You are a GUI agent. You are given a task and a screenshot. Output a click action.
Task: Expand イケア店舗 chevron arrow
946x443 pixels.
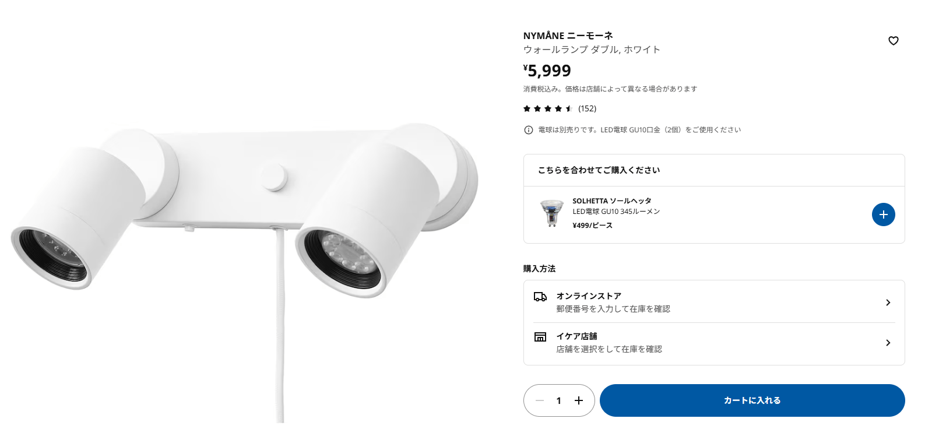pyautogui.click(x=888, y=343)
